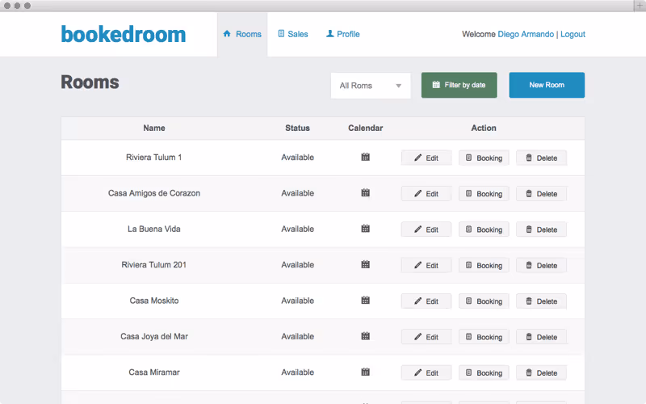Select the Casa Joya del Mar name
646x404 pixels.
coord(154,336)
